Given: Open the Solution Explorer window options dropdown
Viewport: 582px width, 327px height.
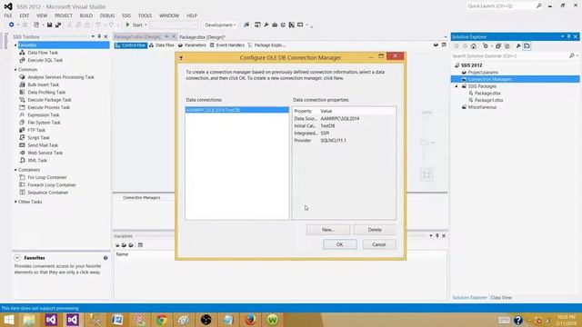Looking at the screenshot, I should (x=562, y=36).
